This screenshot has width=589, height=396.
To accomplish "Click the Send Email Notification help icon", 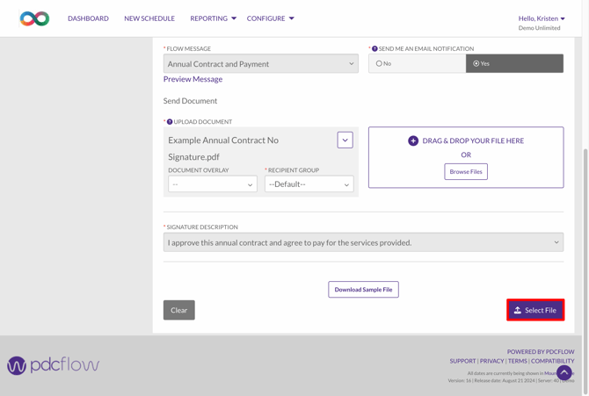I will 374,49.
